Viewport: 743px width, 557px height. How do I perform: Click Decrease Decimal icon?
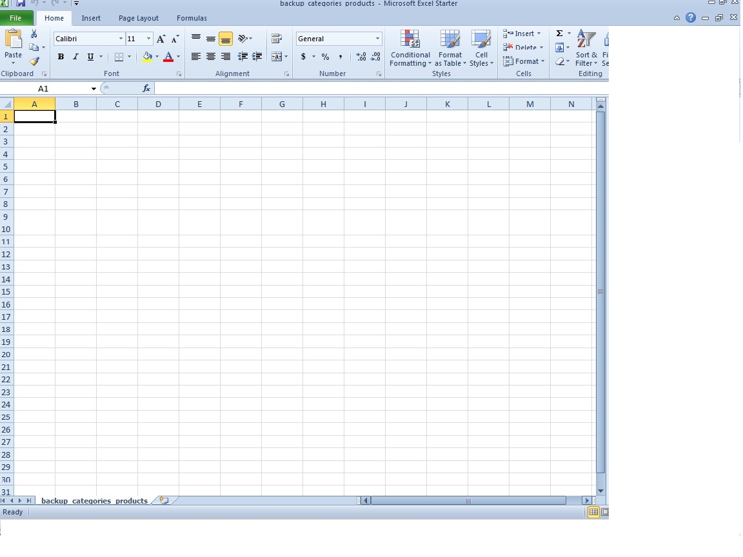tap(375, 57)
